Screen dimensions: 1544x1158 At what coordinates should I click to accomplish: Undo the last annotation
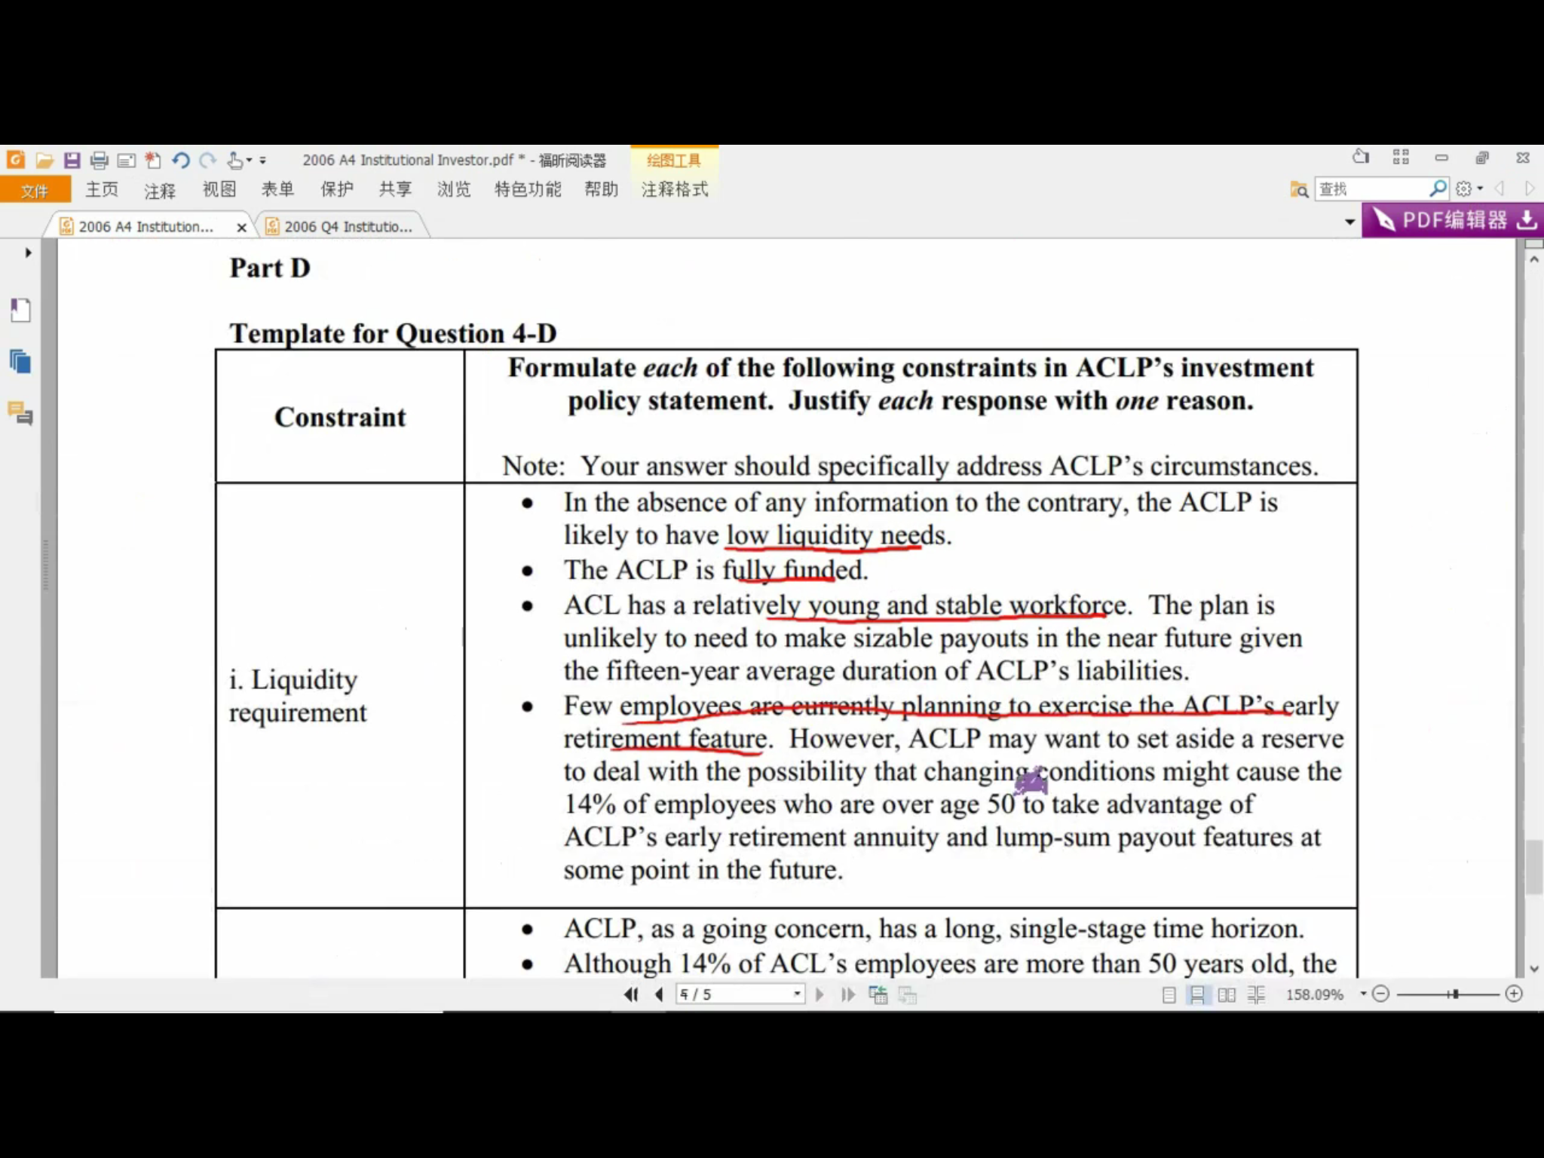(x=180, y=160)
